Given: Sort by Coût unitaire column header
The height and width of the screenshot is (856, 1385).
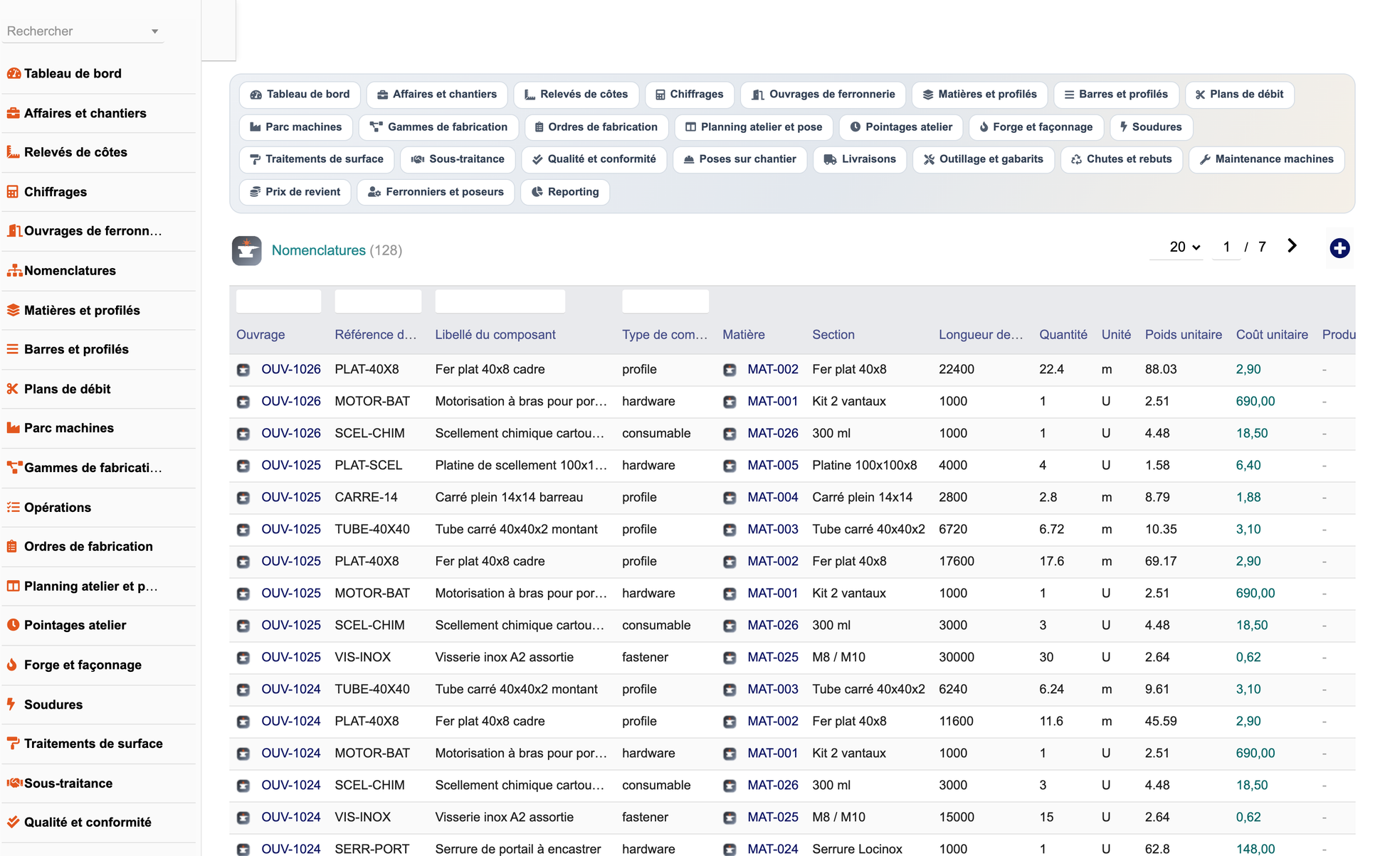Looking at the screenshot, I should [1272, 335].
